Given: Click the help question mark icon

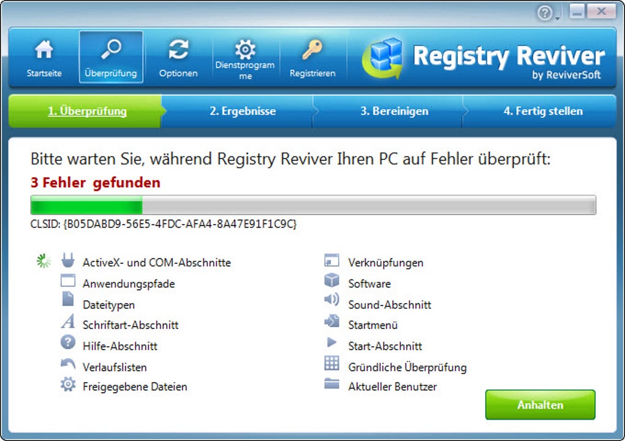Looking at the screenshot, I should click(545, 13).
